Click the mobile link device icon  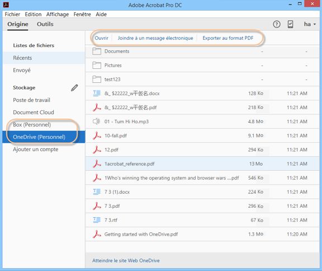[x=290, y=24]
